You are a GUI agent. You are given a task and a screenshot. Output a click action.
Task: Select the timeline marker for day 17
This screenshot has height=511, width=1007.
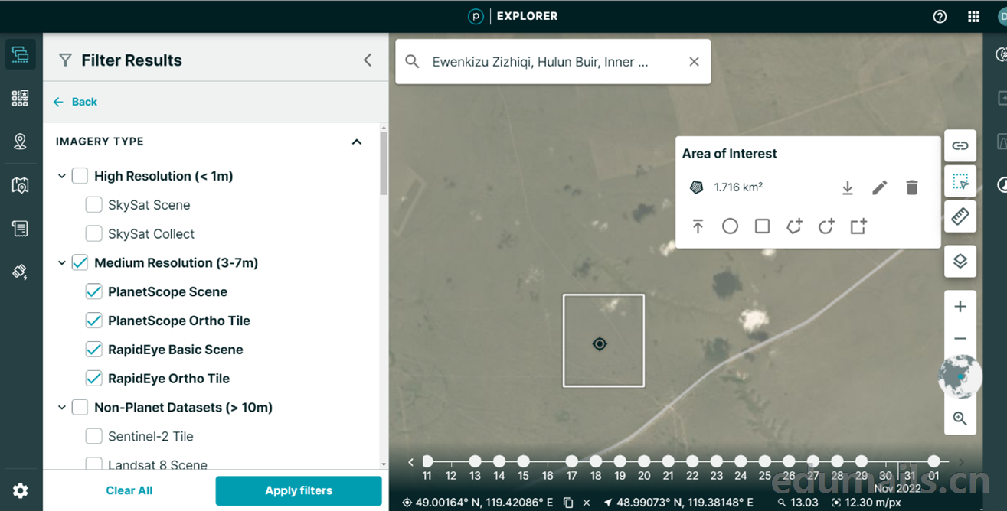tap(571, 461)
